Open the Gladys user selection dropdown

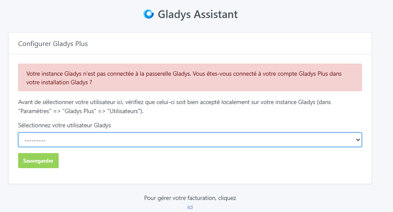(190, 140)
